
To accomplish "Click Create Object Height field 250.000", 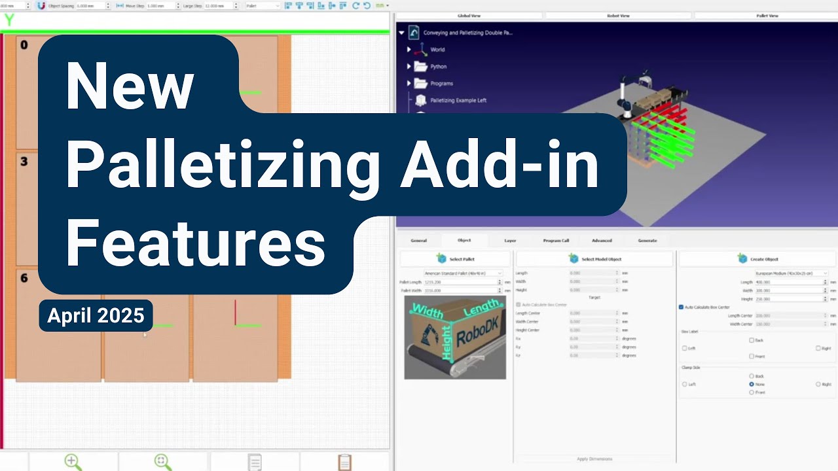I will pyautogui.click(x=792, y=298).
